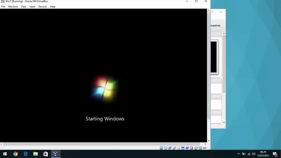This screenshot has width=281, height=158.
Task: Click the USB devices status icon
Action: pyautogui.click(x=174, y=148)
